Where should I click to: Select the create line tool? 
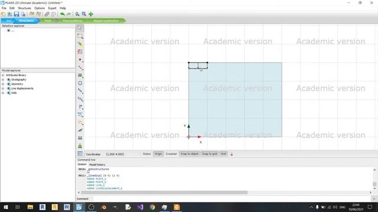80,68
